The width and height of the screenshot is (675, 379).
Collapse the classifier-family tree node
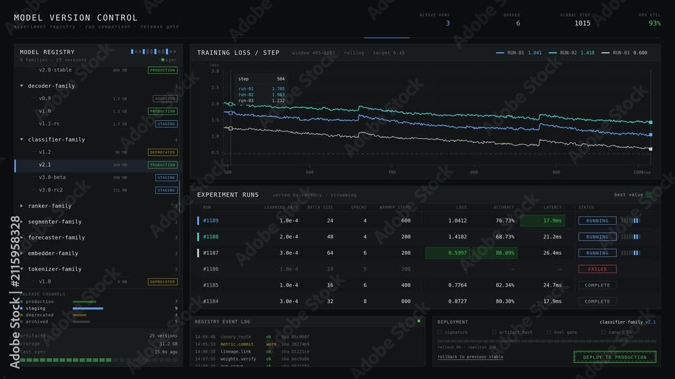[x=22, y=140]
